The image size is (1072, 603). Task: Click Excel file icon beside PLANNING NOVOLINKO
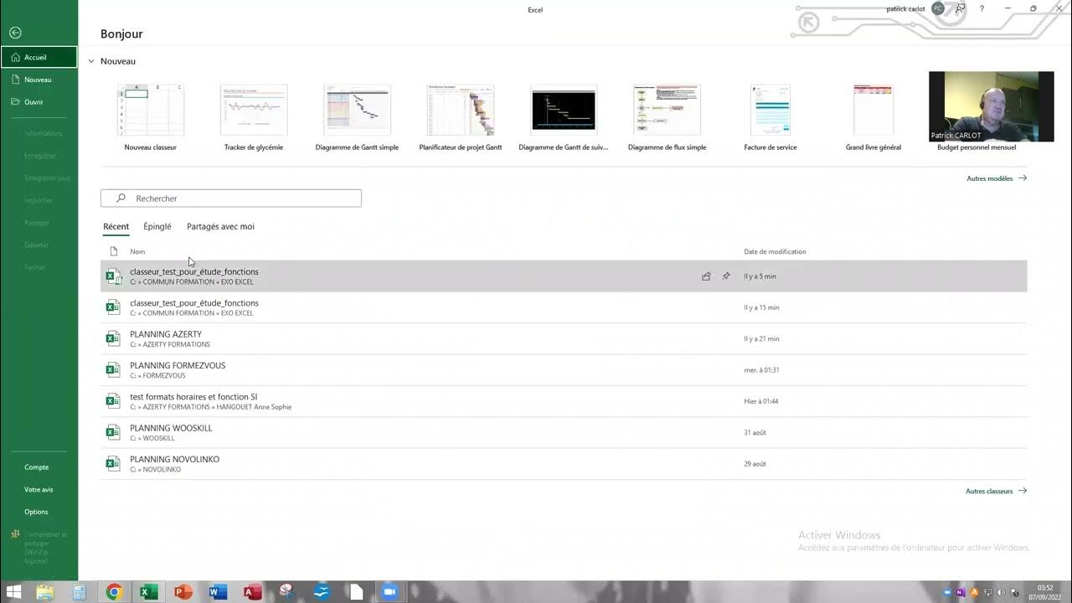pos(113,464)
